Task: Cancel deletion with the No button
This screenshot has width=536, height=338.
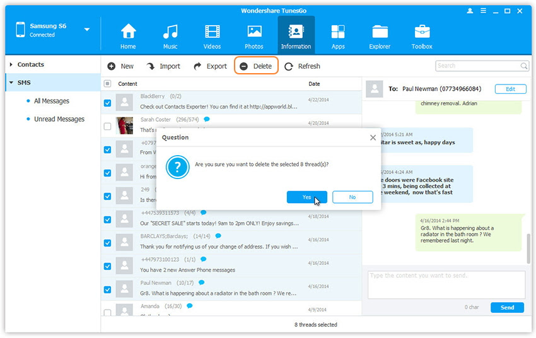Action: tap(352, 197)
